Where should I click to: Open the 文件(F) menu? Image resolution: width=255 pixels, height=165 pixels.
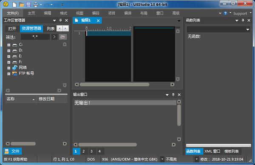coord(13,13)
